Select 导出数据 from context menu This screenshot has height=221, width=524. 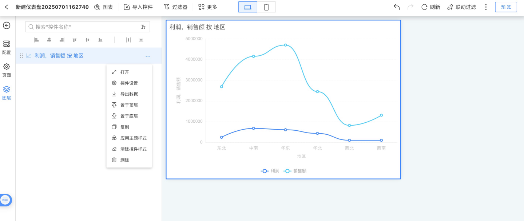click(129, 94)
